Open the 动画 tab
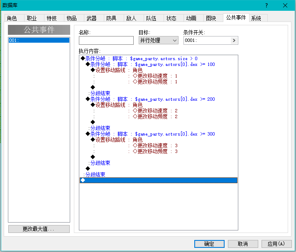Image resolution: width=296 pixels, height=252 pixels. 193,18
